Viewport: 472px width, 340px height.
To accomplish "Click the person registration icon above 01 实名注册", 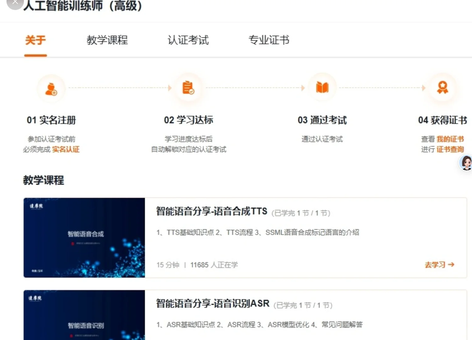I will 51,88.
